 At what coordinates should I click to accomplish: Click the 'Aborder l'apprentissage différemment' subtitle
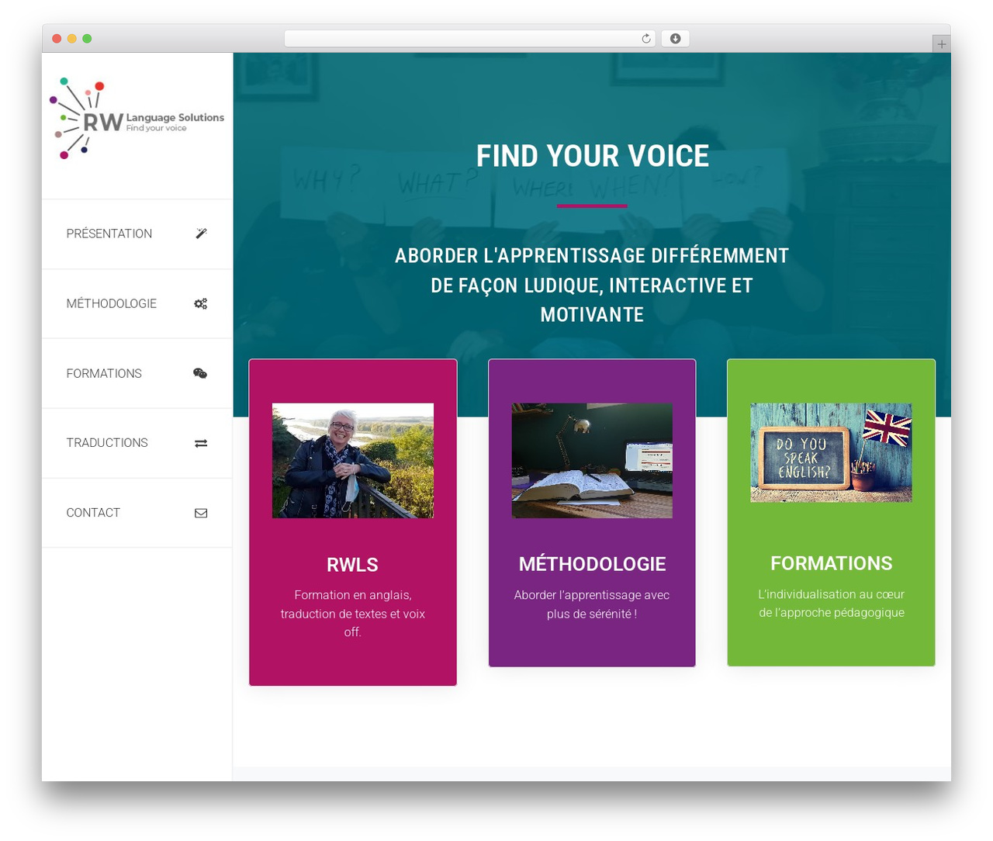[592, 285]
